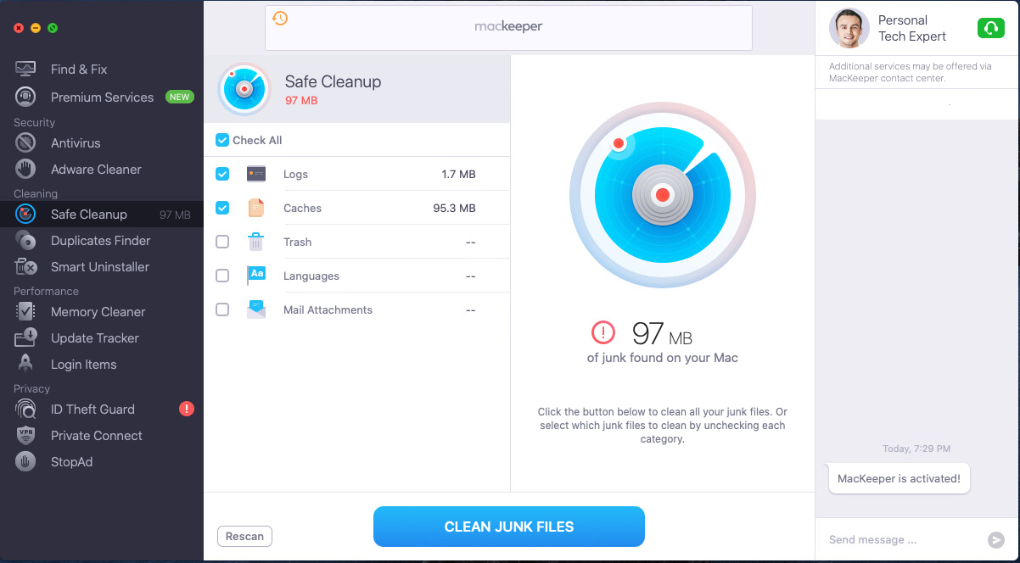Uncheck the Check All checkbox
1020x563 pixels.
tap(222, 140)
